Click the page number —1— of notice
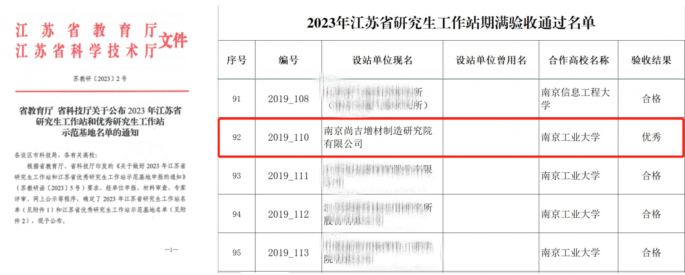The height and width of the screenshot is (275, 685). click(171, 249)
